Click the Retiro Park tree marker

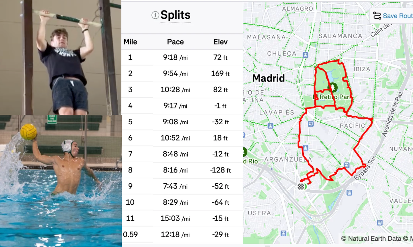pos(333,87)
